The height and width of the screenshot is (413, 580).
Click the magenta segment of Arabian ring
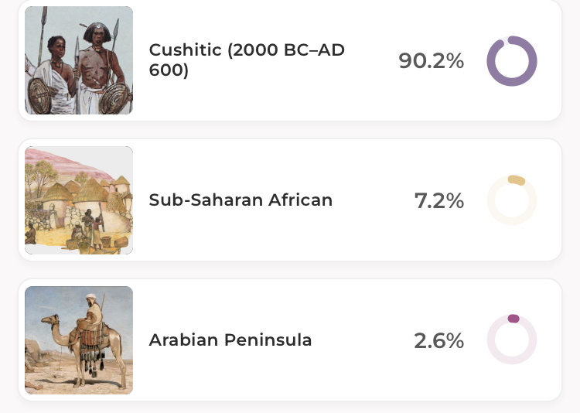coord(513,319)
